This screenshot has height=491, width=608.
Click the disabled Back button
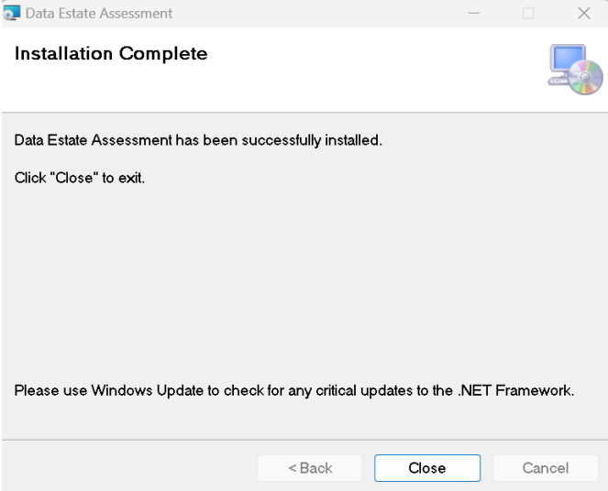[x=310, y=468]
